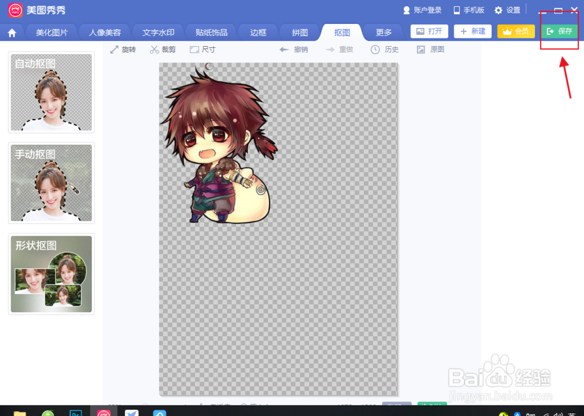Viewport: 584px width, 416px height.
Task: Click the 美图秀秀 taskbar icon
Action: [104, 412]
